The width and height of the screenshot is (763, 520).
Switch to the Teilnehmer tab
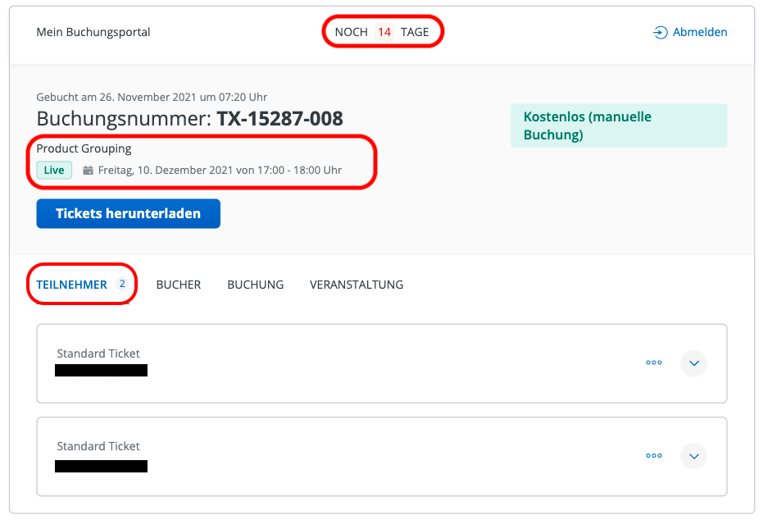pyautogui.click(x=71, y=285)
